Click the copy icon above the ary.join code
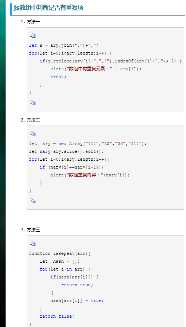 [x=32, y=36]
